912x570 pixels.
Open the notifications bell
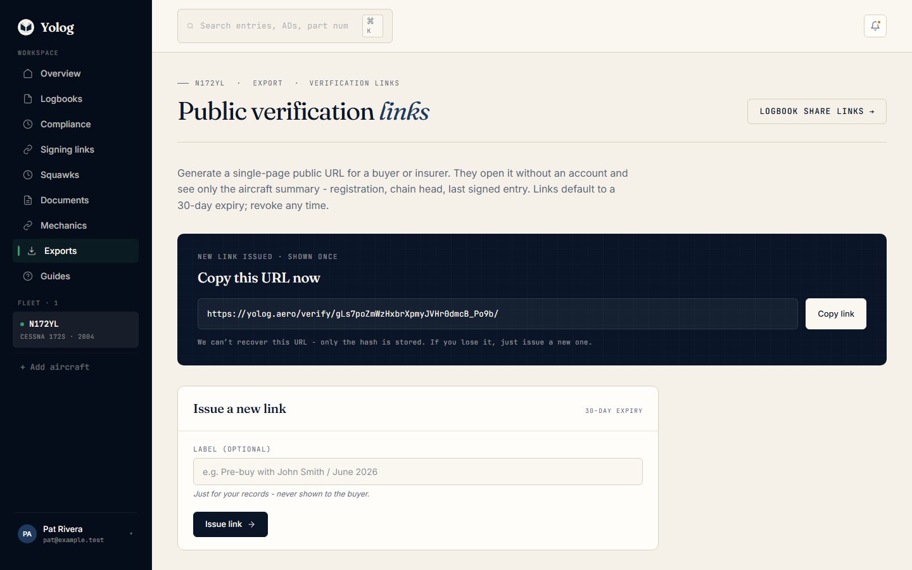(875, 26)
